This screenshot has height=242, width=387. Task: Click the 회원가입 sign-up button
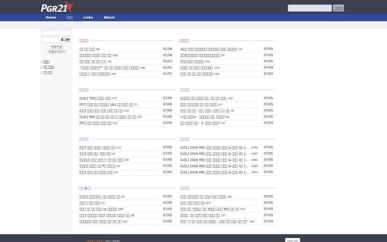point(56,47)
